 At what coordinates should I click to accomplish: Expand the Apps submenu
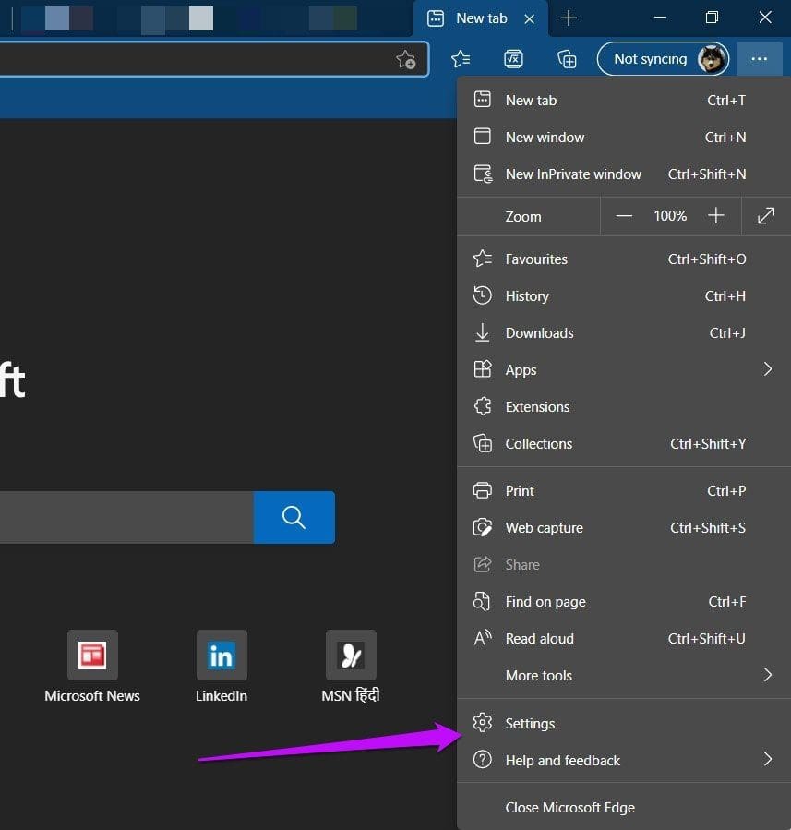pos(624,369)
